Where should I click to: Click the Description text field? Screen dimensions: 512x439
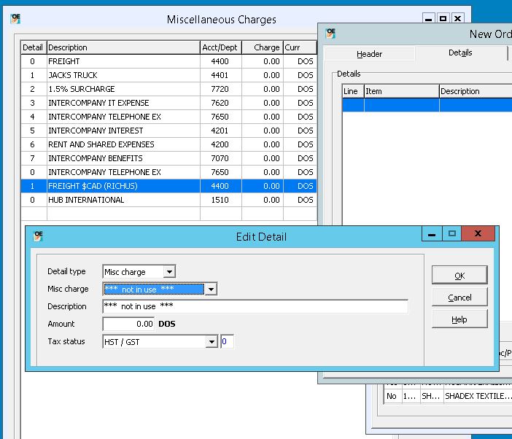(255, 307)
